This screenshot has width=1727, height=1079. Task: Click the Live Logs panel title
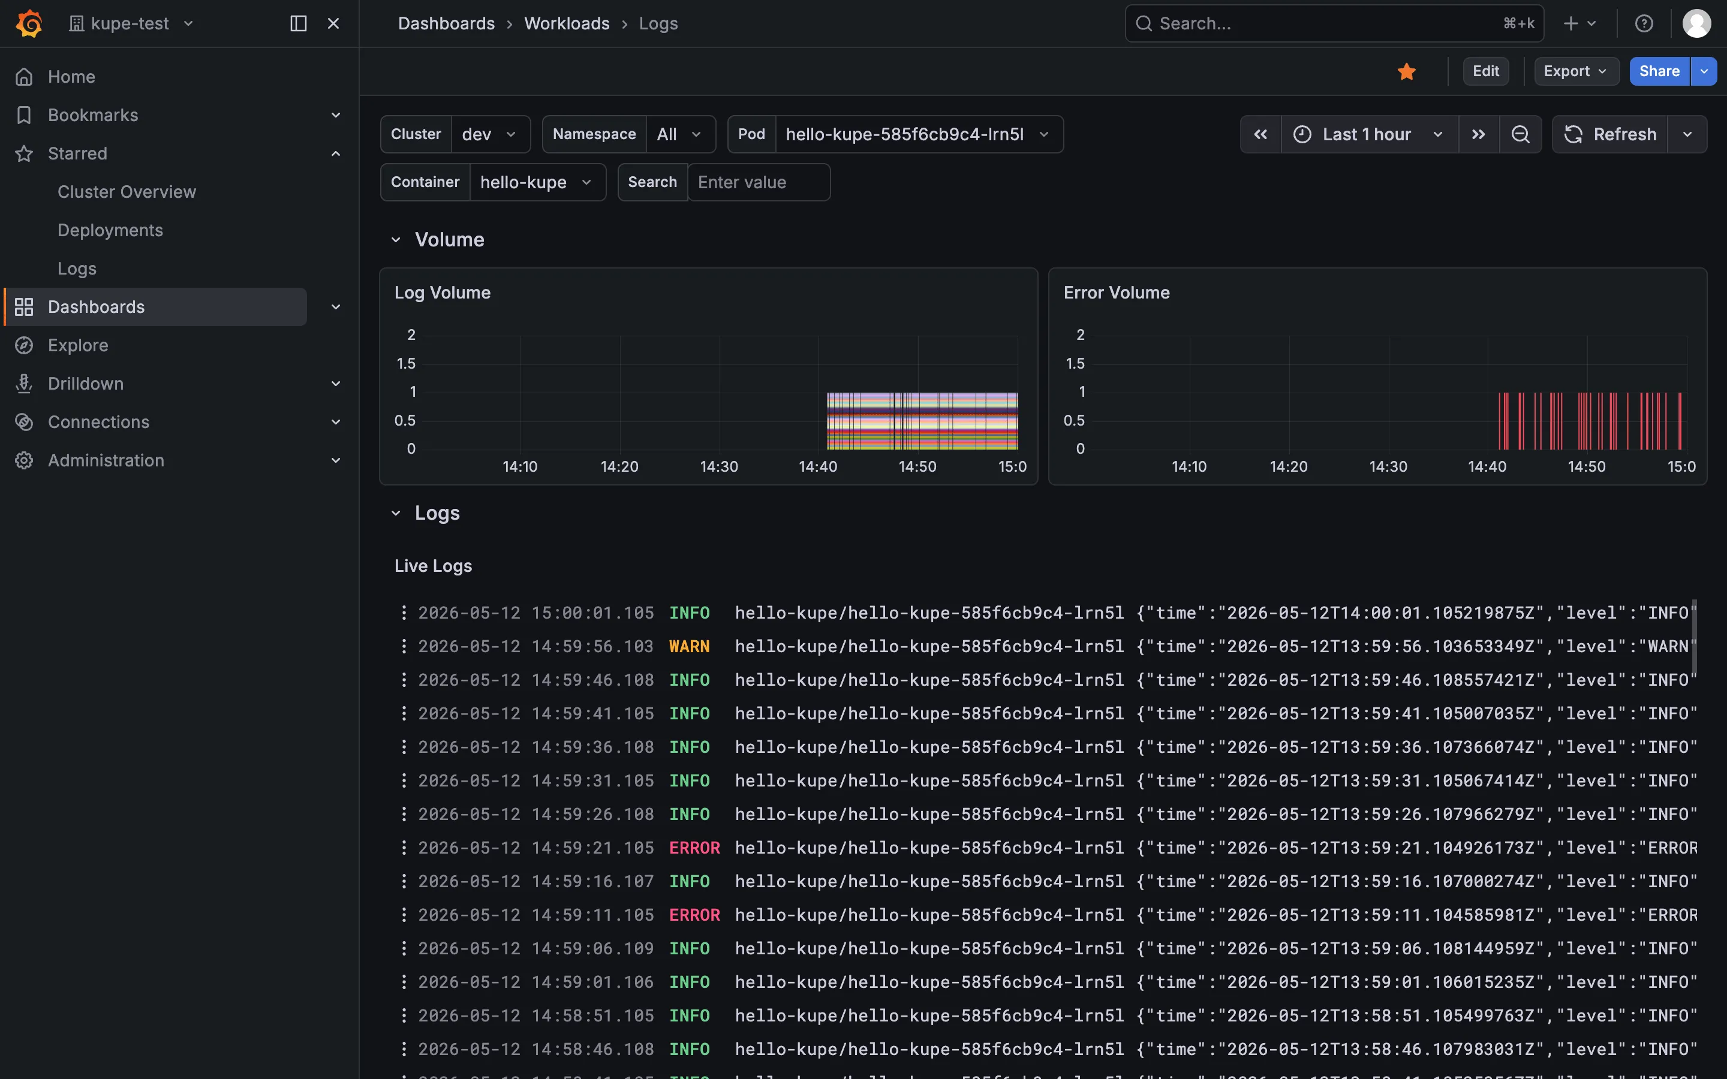pyautogui.click(x=433, y=566)
